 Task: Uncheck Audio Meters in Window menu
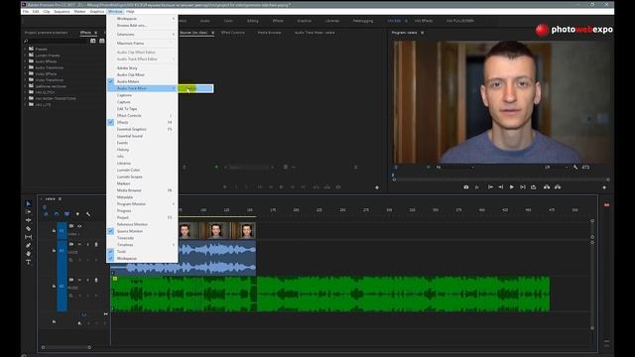click(142, 81)
